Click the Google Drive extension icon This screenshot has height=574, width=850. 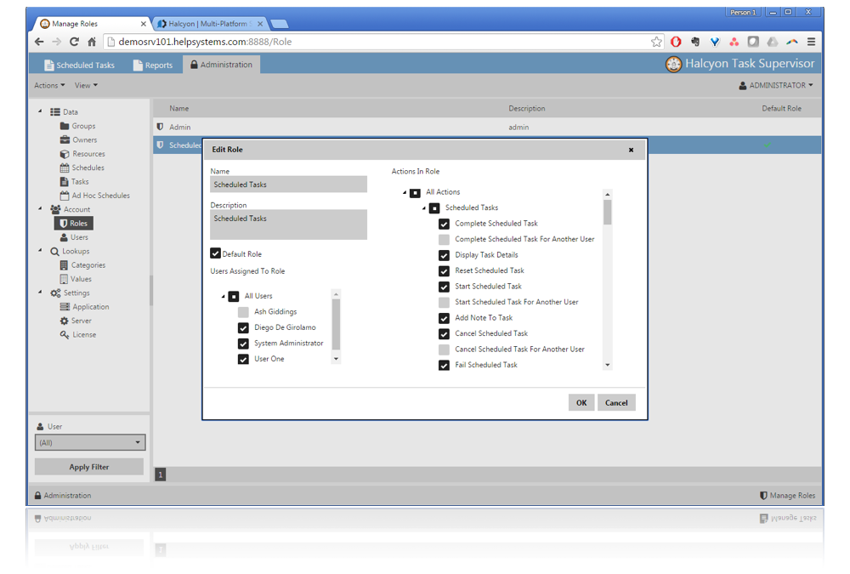(773, 42)
